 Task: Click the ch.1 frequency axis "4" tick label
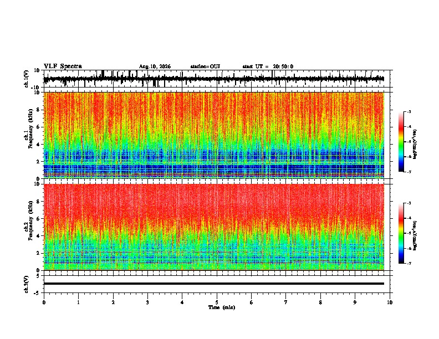pyautogui.click(x=38, y=145)
